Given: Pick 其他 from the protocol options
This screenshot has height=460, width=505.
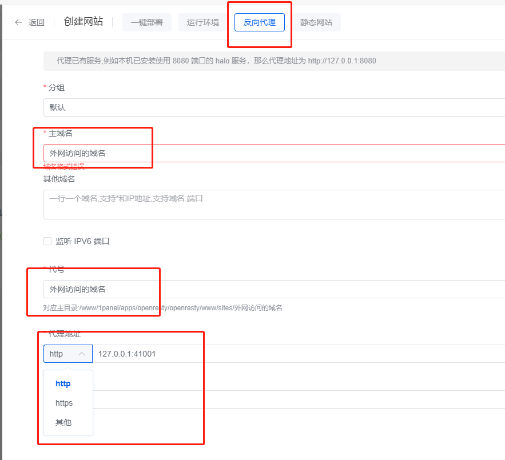Looking at the screenshot, I should (x=63, y=422).
